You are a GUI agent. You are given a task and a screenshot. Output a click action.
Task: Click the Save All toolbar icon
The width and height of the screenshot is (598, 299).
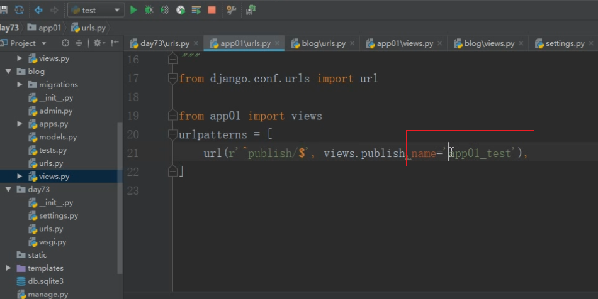click(x=3, y=10)
